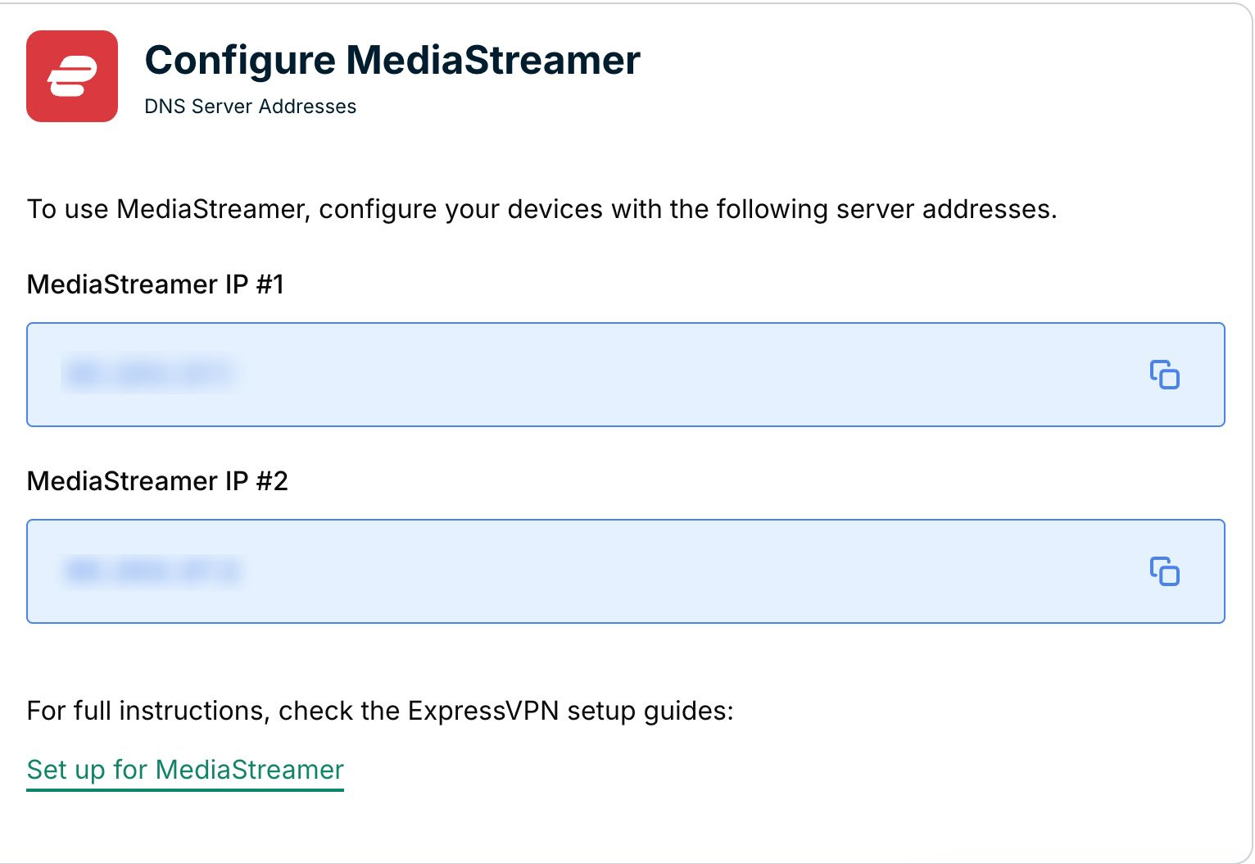This screenshot has height=864, width=1255.
Task: Click the MediaStreamer IP #1 label
Action: click(x=156, y=284)
